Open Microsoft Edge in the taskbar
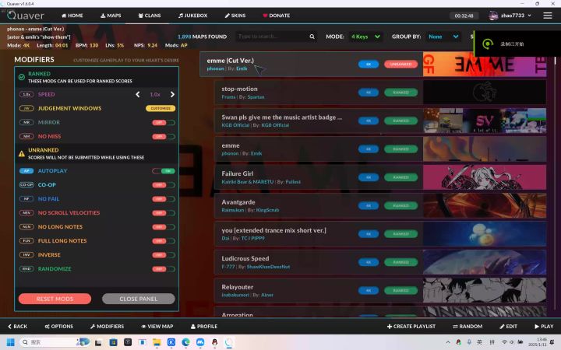 coord(185,342)
